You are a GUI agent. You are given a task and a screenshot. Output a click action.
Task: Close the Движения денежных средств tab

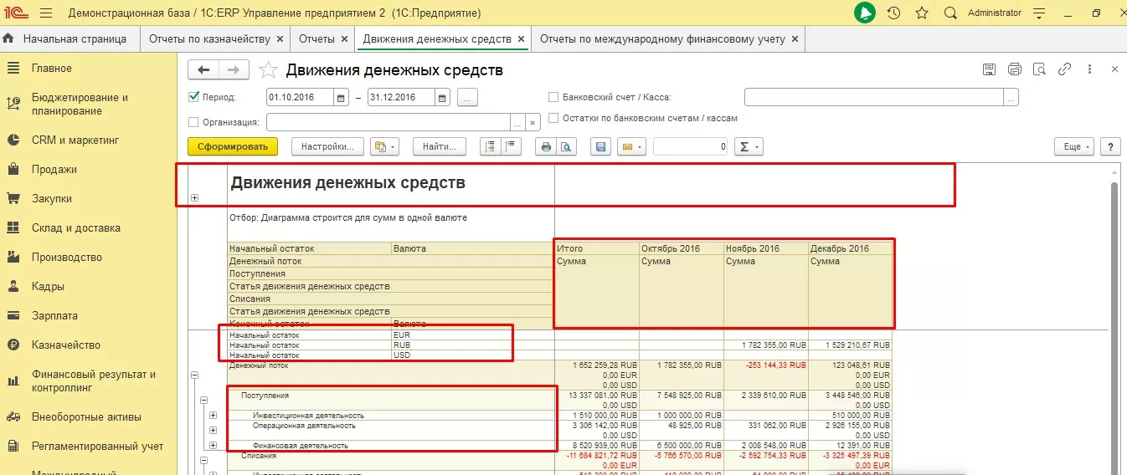coord(521,38)
